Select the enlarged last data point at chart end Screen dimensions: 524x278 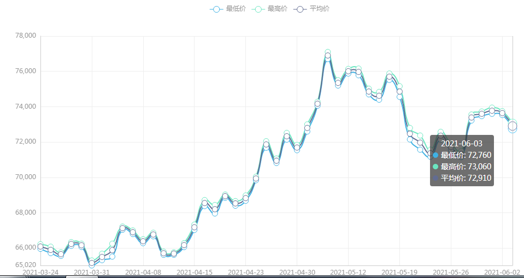click(513, 126)
